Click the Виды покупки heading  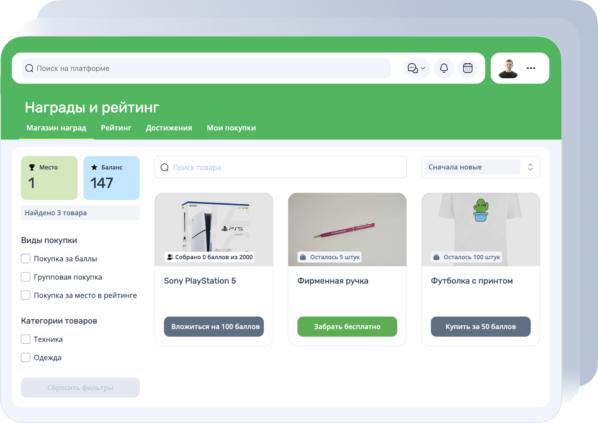49,240
